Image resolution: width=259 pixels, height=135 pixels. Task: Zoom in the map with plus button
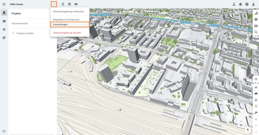[256, 119]
